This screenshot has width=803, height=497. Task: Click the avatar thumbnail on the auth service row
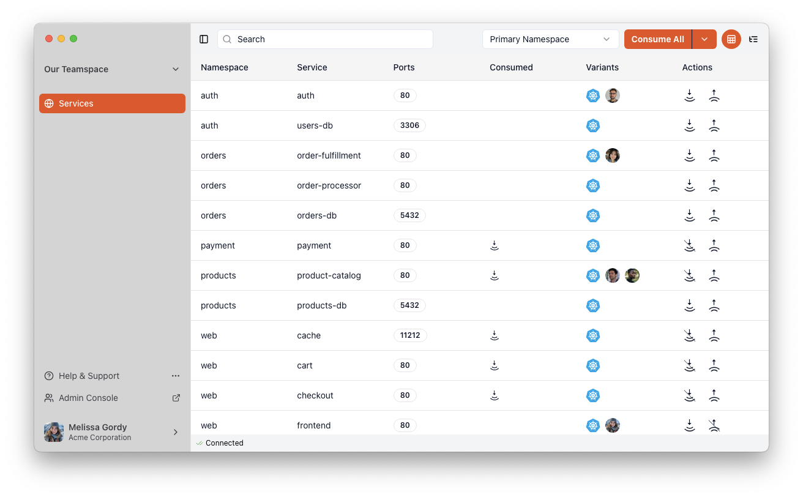613,95
